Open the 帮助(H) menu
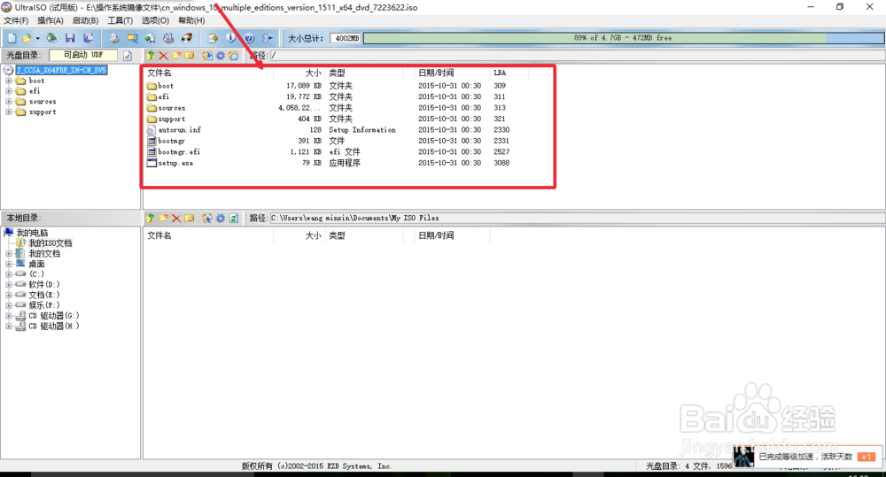The height and width of the screenshot is (477, 886). pos(191,20)
